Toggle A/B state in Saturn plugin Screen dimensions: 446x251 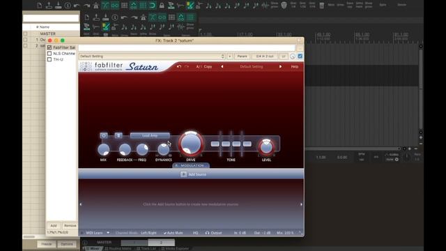(199, 67)
